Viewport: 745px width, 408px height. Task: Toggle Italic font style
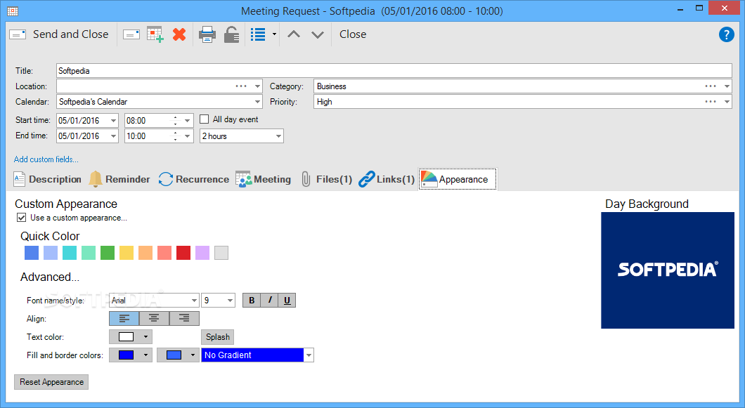(x=269, y=300)
